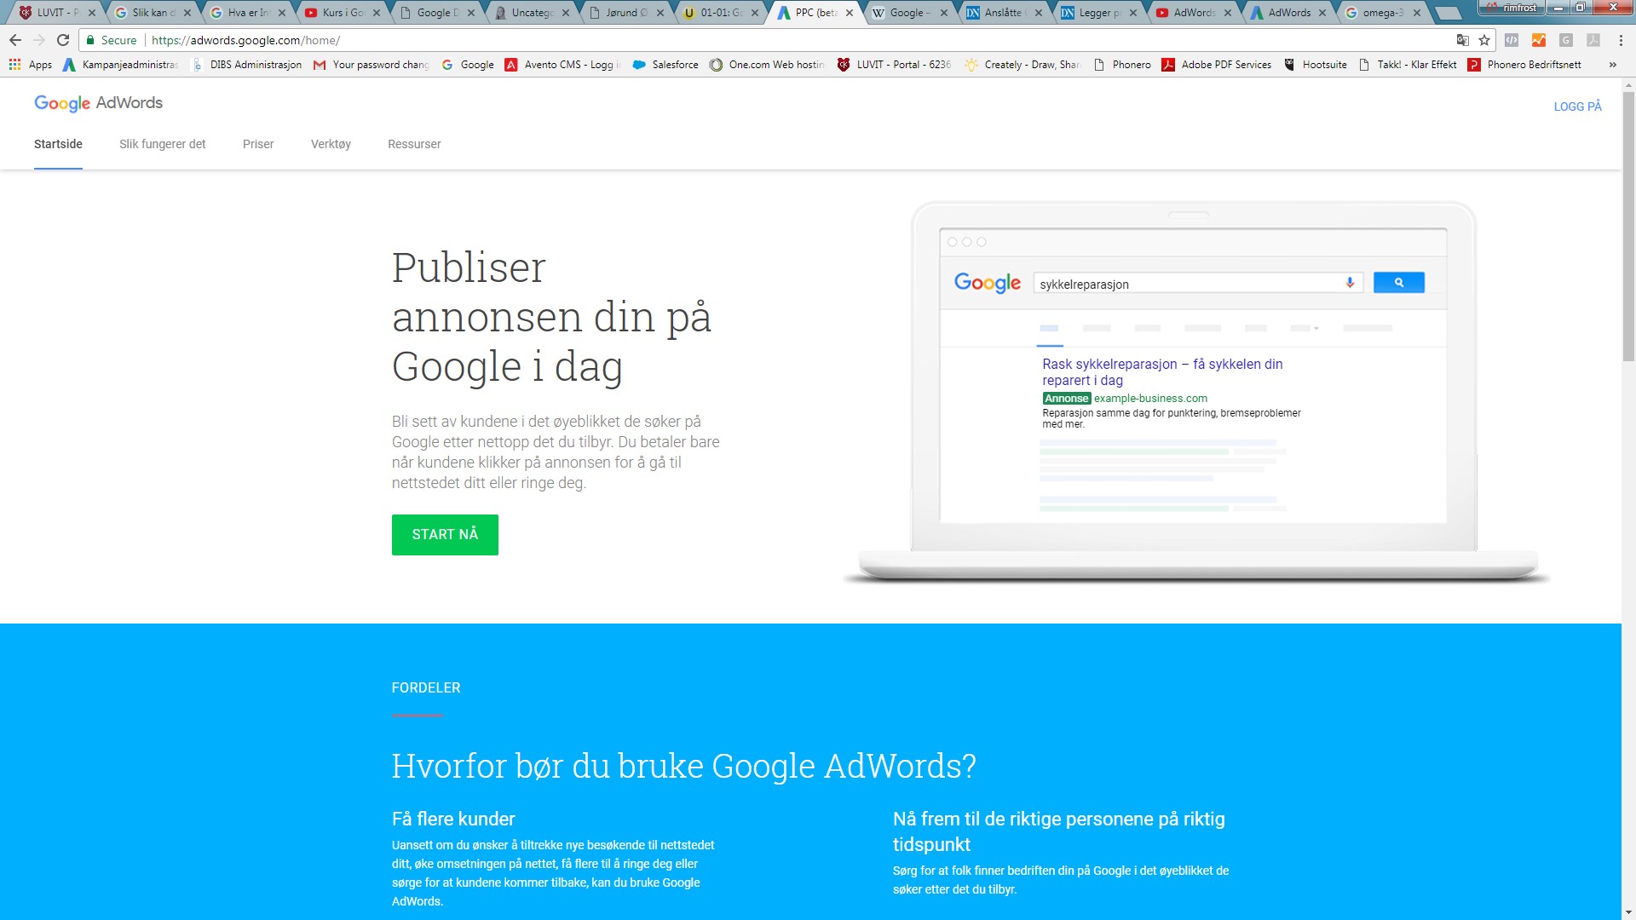
Task: Click the green START NÅ button
Action: [445, 535]
